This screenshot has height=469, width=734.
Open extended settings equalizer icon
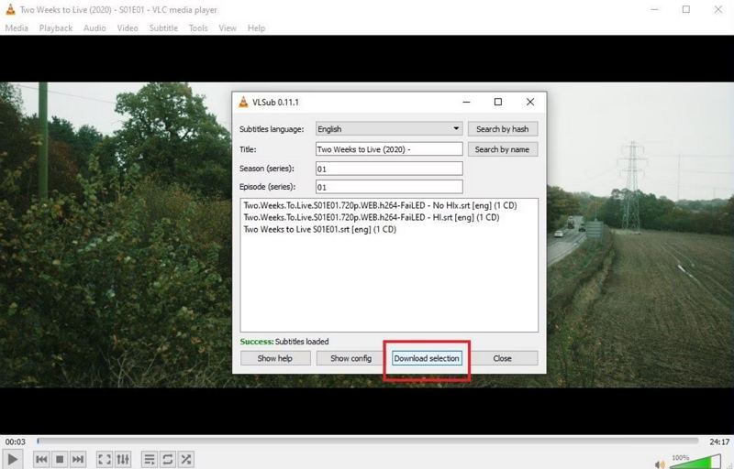(123, 459)
